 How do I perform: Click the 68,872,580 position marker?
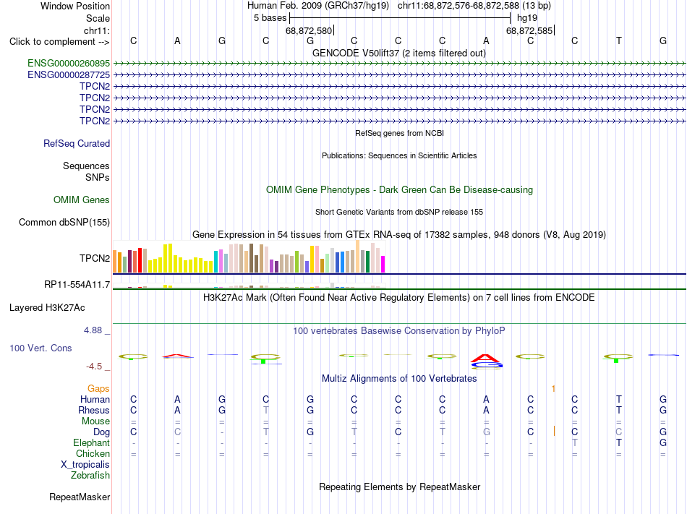pyautogui.click(x=309, y=30)
